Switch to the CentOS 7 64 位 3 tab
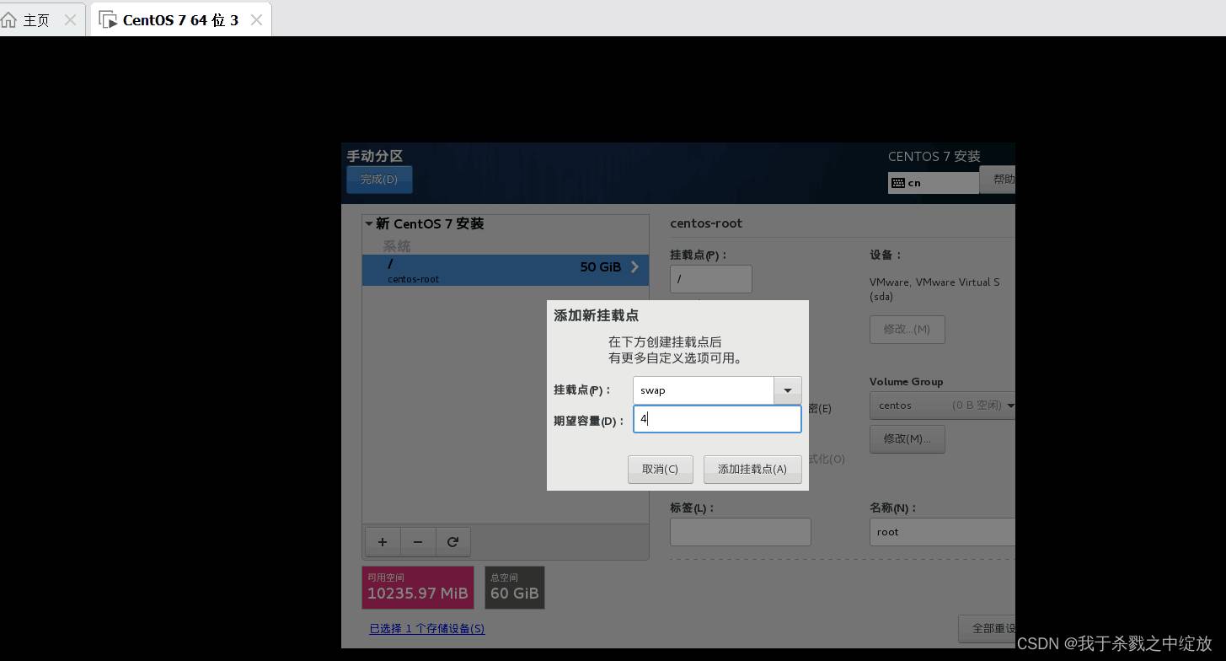1226x661 pixels. (179, 19)
